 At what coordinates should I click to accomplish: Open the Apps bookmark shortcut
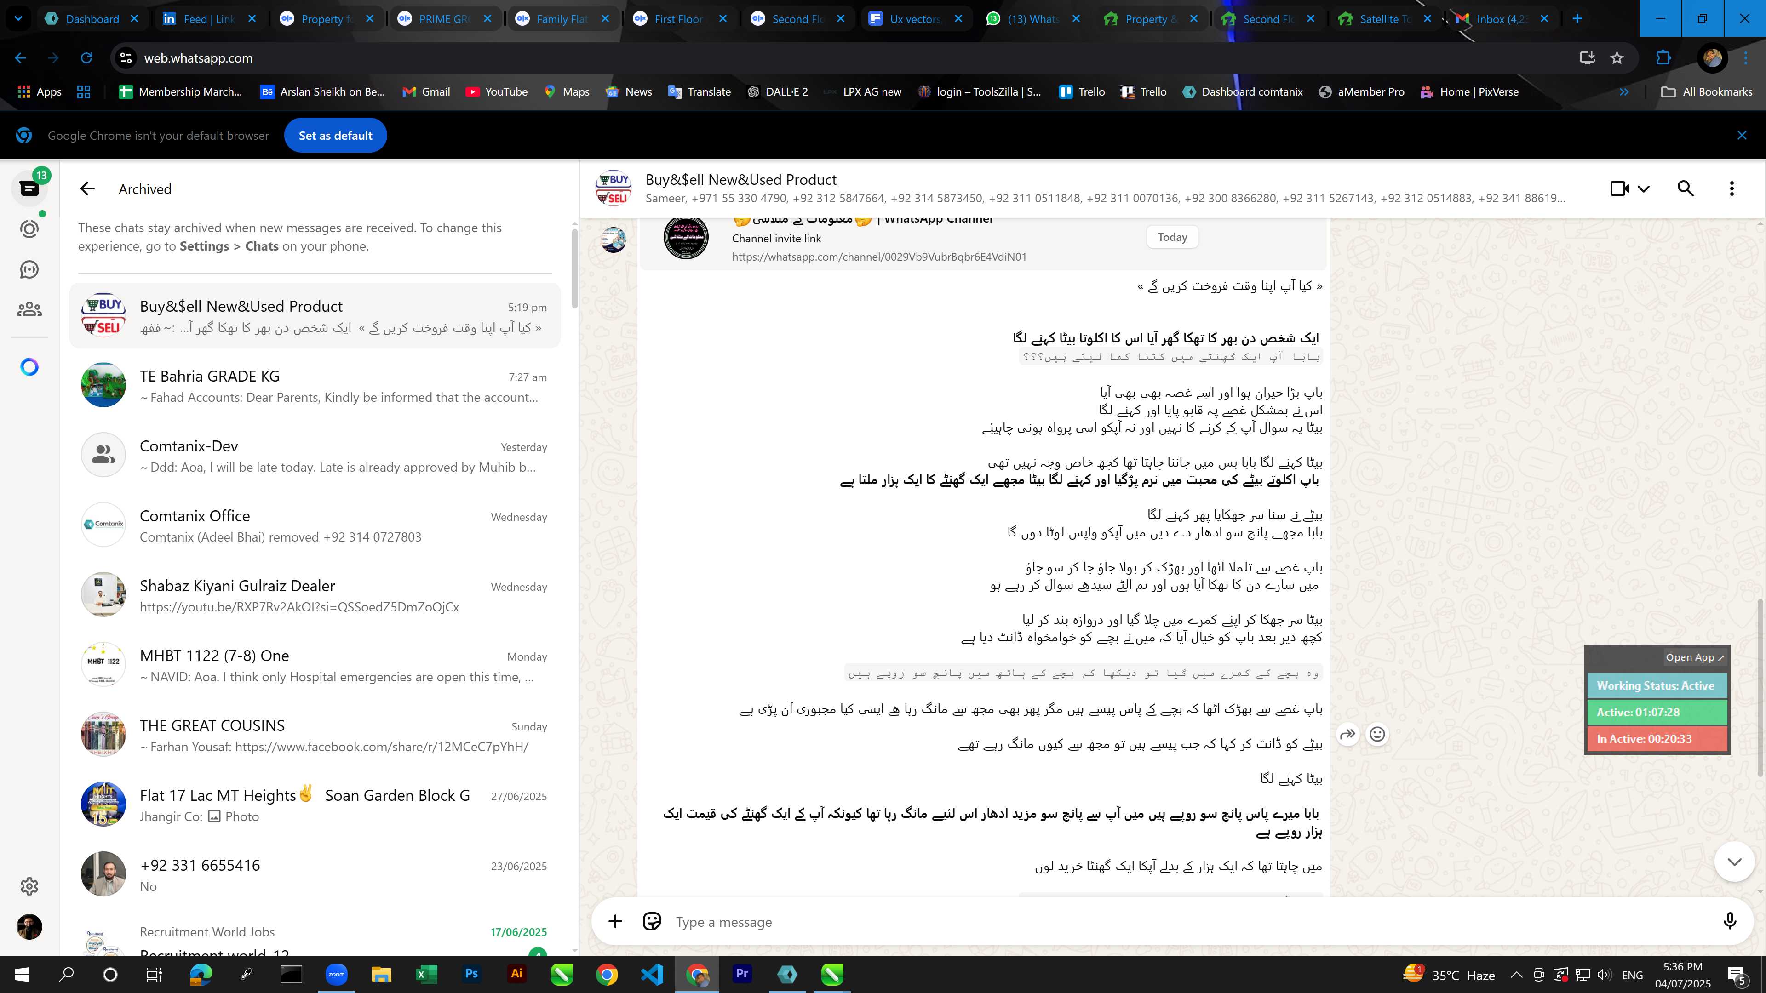tap(39, 92)
